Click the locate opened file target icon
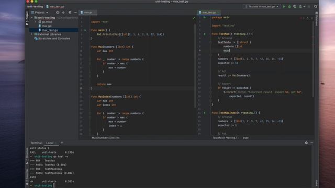The width and height of the screenshot is (335, 188). (58, 13)
